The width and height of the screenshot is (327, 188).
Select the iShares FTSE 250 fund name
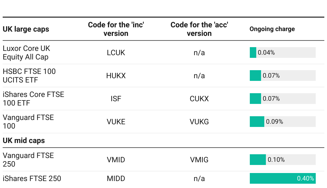32,178
